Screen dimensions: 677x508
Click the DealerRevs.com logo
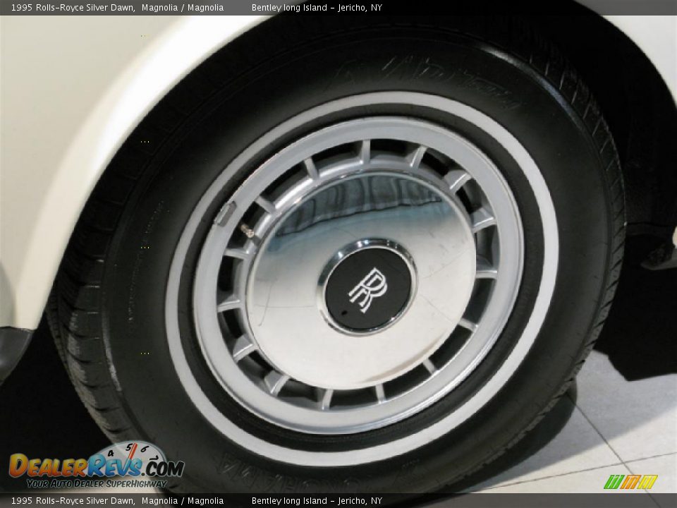click(97, 465)
